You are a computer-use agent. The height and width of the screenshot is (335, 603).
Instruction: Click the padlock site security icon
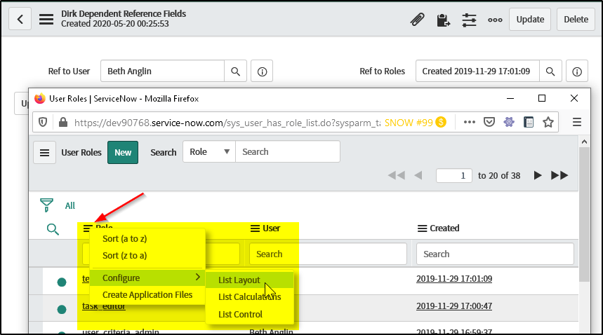pos(63,123)
